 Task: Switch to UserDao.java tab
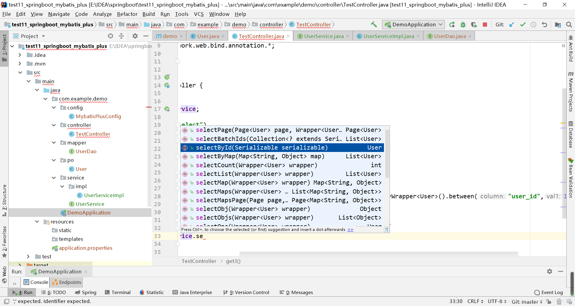pos(449,36)
